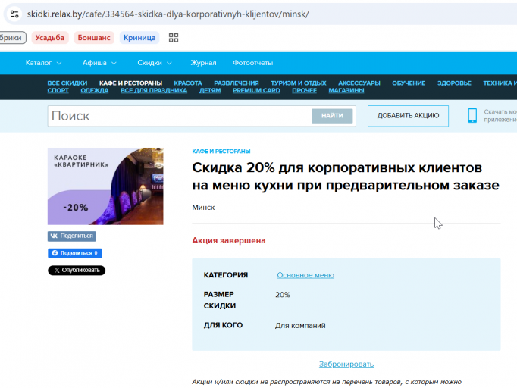Share the deal via Facebook button
517x388 pixels.
(x=75, y=253)
